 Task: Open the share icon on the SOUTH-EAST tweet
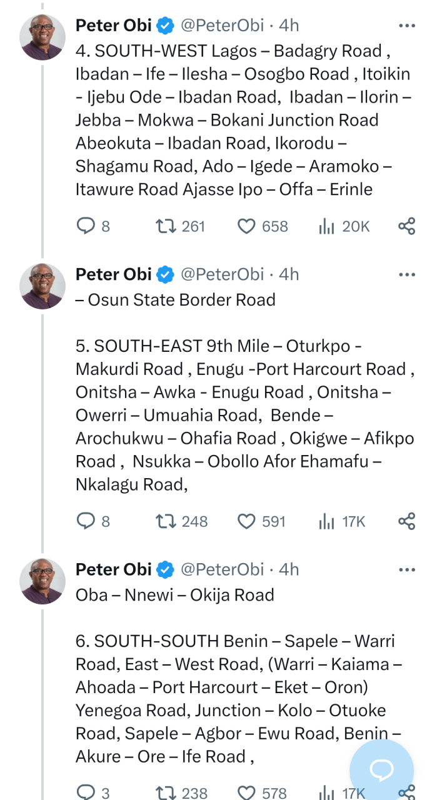[x=407, y=521]
